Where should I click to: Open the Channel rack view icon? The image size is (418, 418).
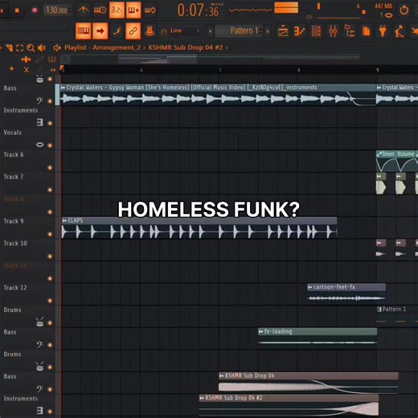(x=316, y=31)
